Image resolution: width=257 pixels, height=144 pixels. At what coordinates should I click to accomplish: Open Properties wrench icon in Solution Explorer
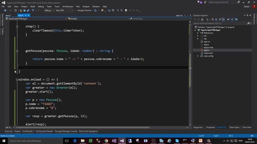coord(228,20)
